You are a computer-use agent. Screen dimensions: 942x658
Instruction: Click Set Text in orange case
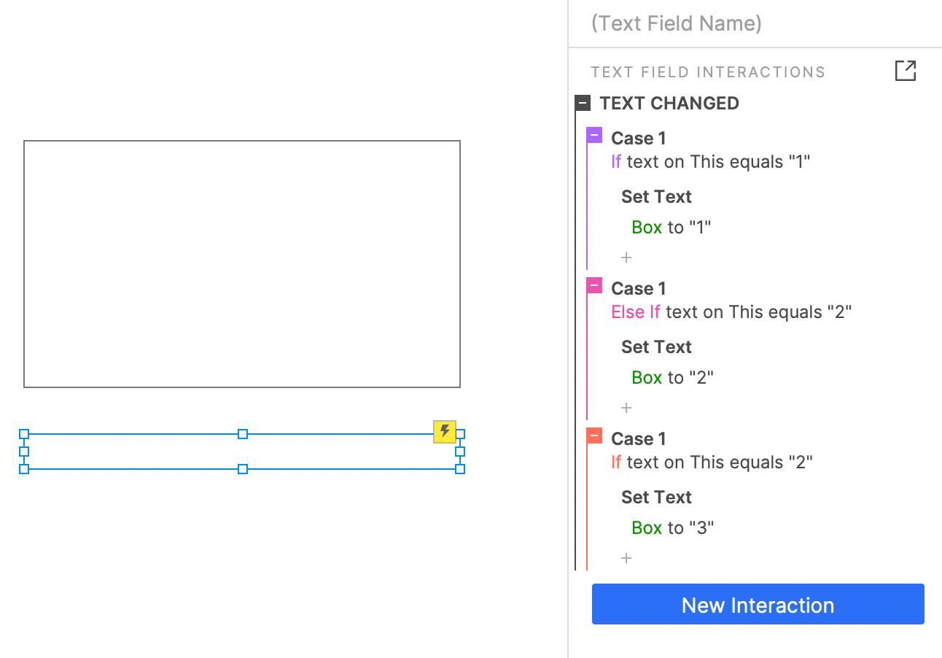point(656,497)
